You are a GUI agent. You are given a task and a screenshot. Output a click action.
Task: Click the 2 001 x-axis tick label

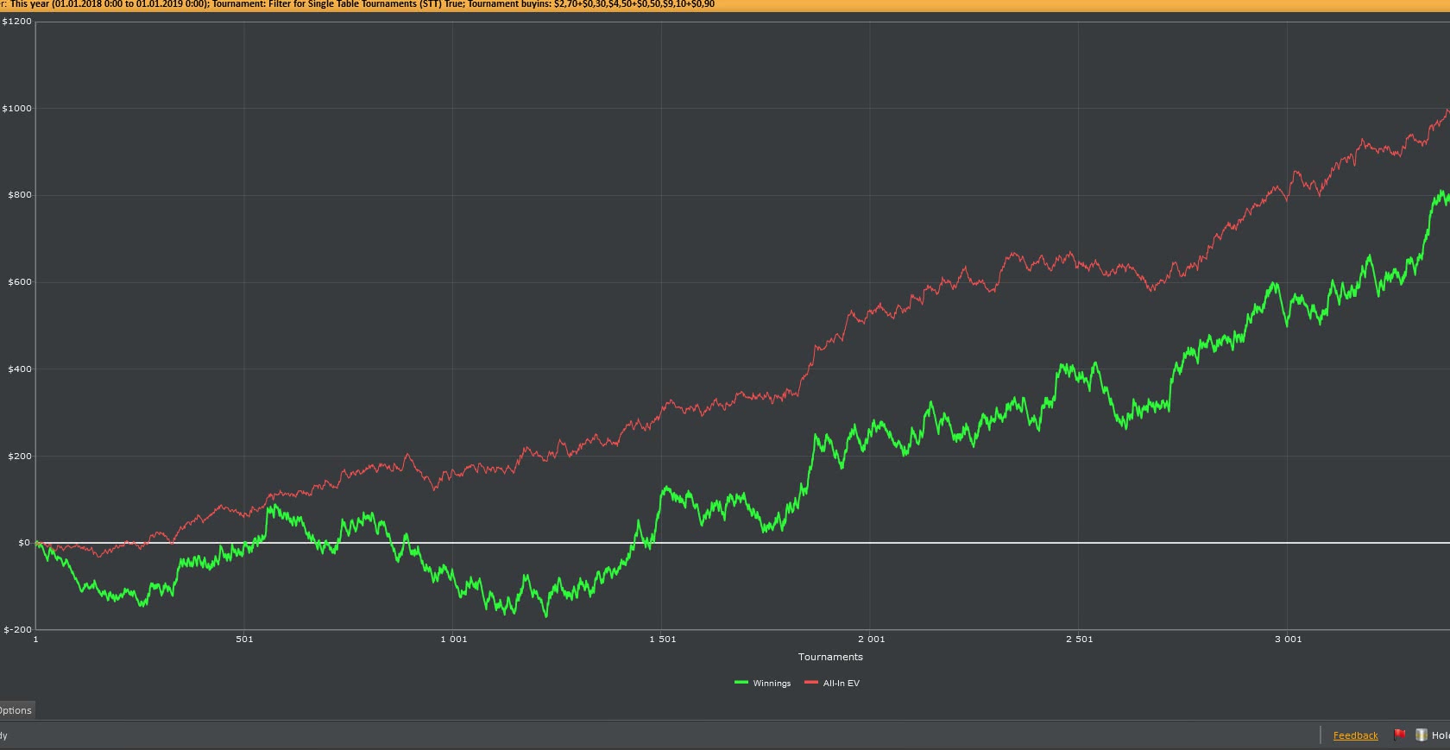click(871, 640)
